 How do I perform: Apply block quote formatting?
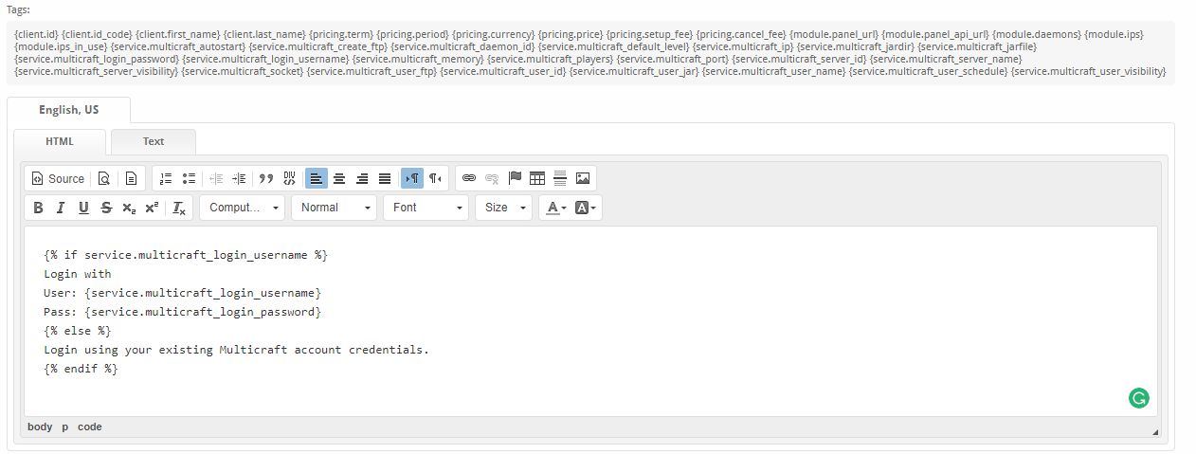coord(266,178)
